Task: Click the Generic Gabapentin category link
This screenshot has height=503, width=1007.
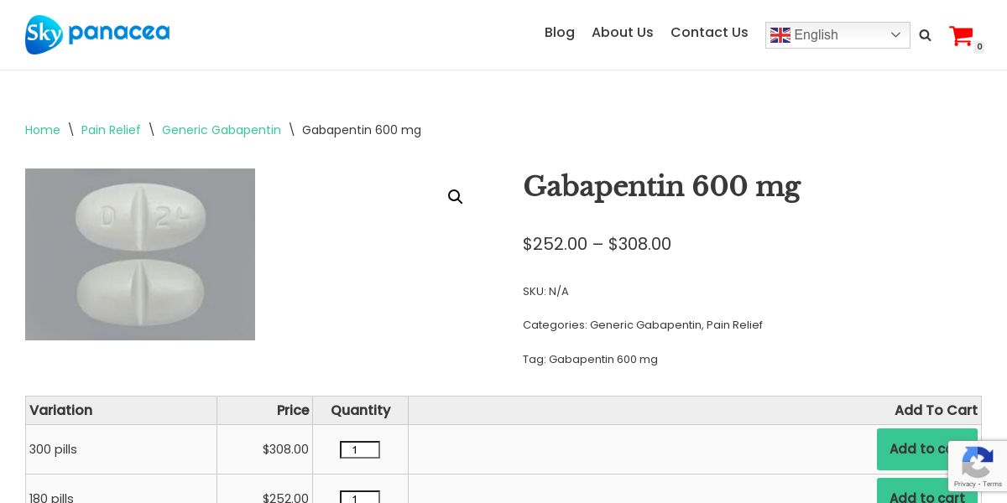Action: click(x=645, y=325)
